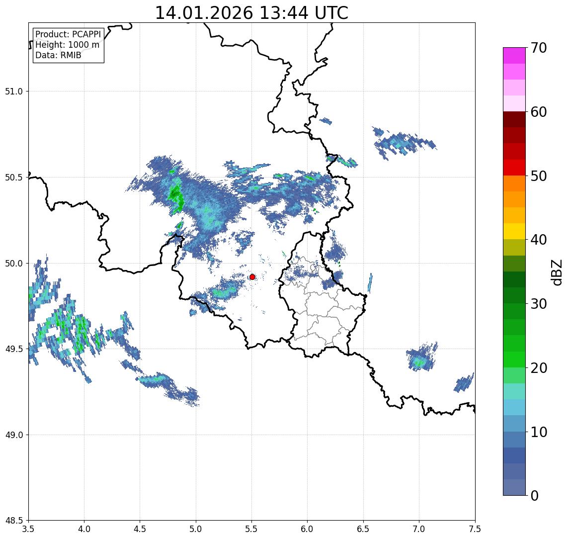This screenshot has height=539, width=569.
Task: Click the latitude axis label 51.0
Action: tap(14, 91)
